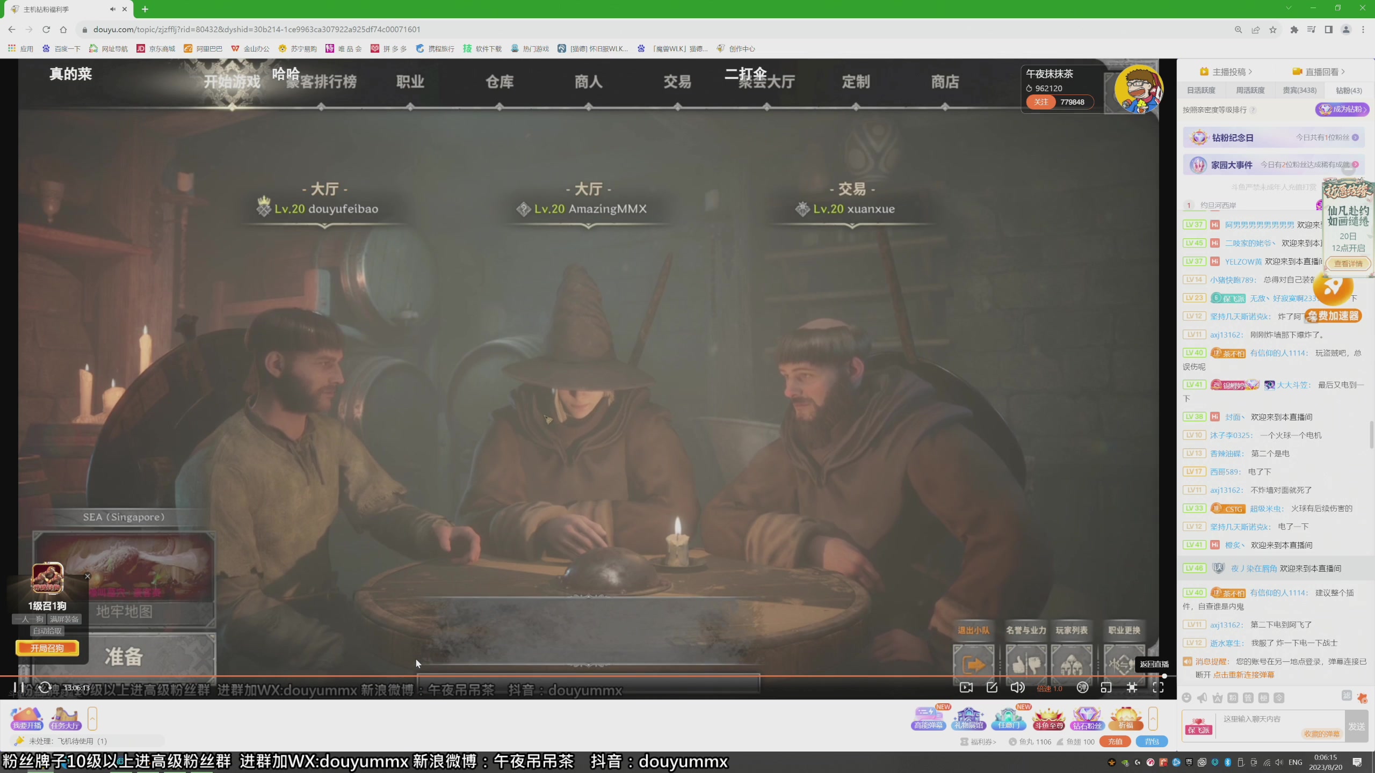Image resolution: width=1375 pixels, height=773 pixels.
Task: Open the 任务大厅 task hall icon
Action: pyautogui.click(x=65, y=718)
